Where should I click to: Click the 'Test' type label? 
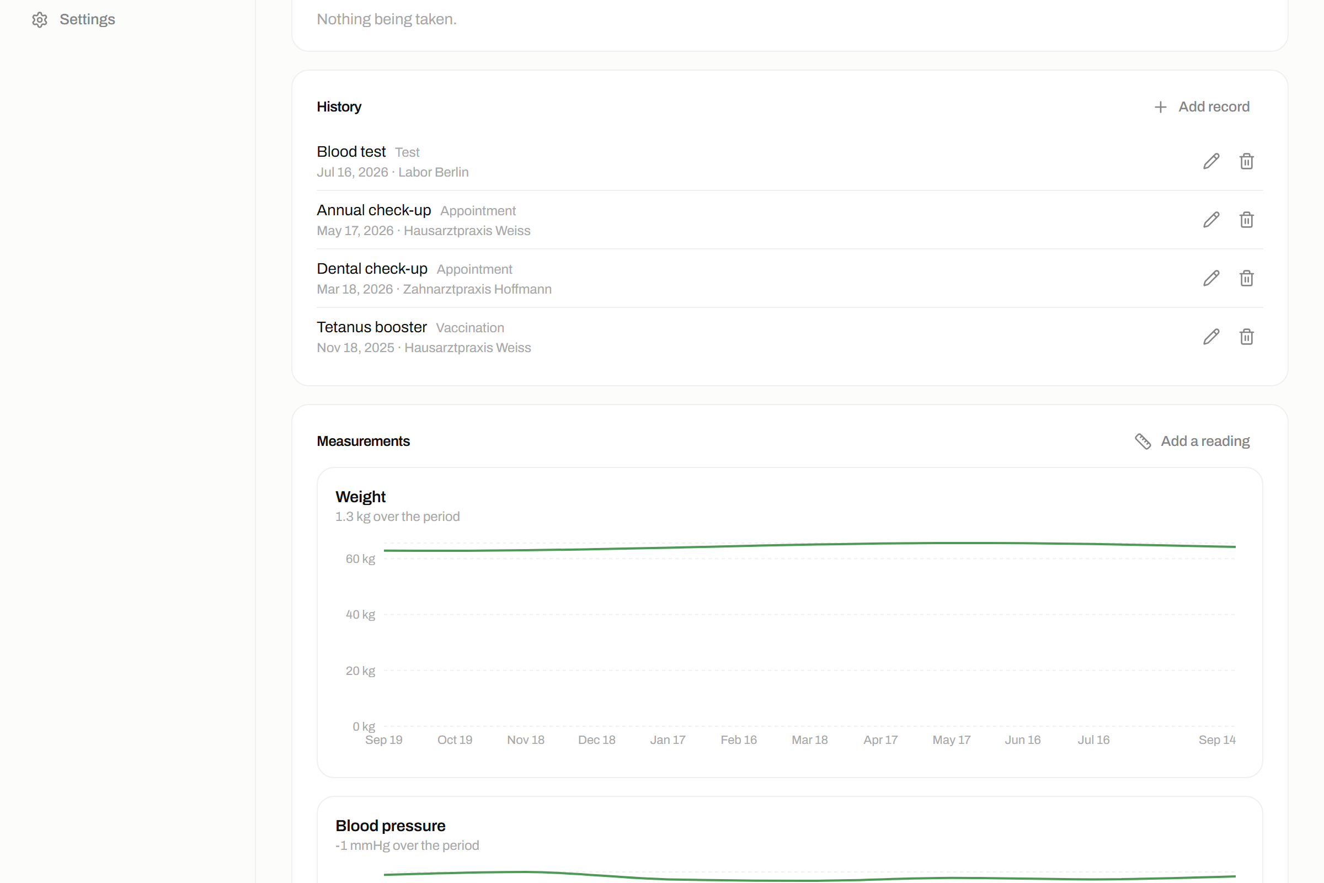[x=407, y=153]
